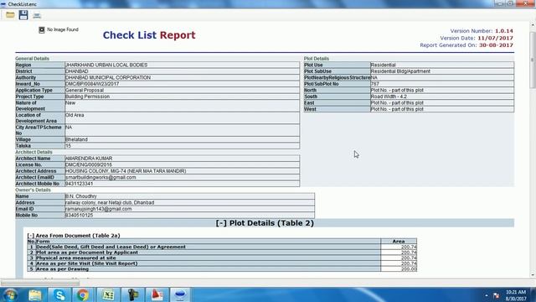Click the Inward_No value DMC/BP/0084/W23/2017
Viewport: 536px width, 302px height.
(92, 84)
